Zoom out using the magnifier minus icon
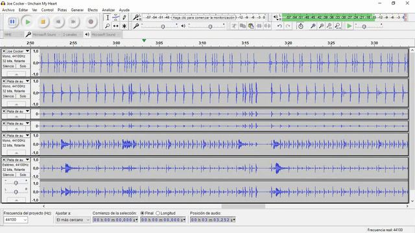The height and width of the screenshot is (233, 415). coord(321,26)
